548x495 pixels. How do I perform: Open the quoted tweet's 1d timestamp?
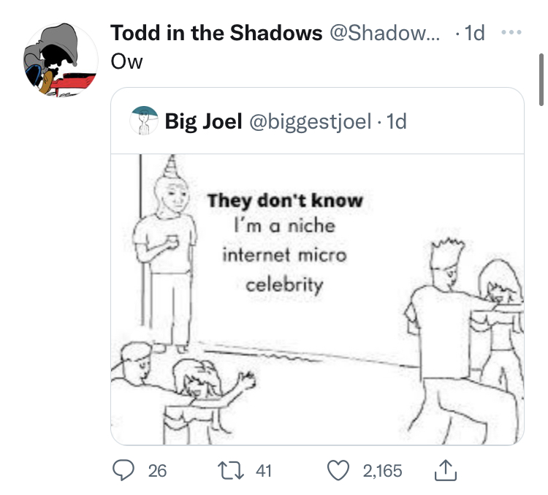[397, 121]
